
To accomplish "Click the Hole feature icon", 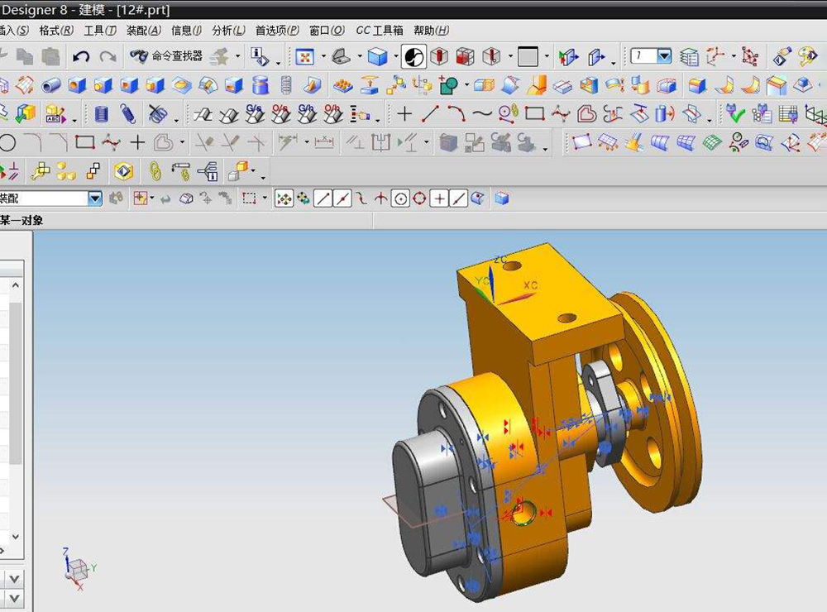I will pyautogui.click(x=77, y=85).
